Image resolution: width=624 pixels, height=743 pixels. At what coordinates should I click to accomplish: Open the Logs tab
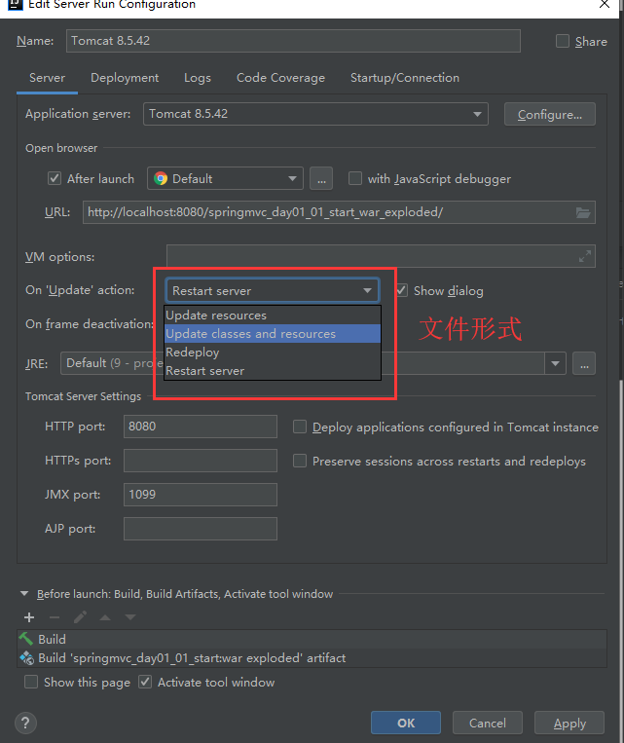point(198,78)
